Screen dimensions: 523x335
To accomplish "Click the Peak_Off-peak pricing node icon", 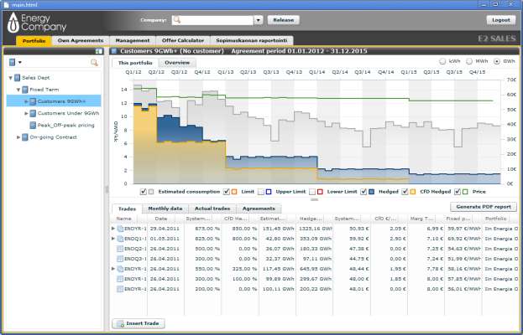I will [33, 126].
